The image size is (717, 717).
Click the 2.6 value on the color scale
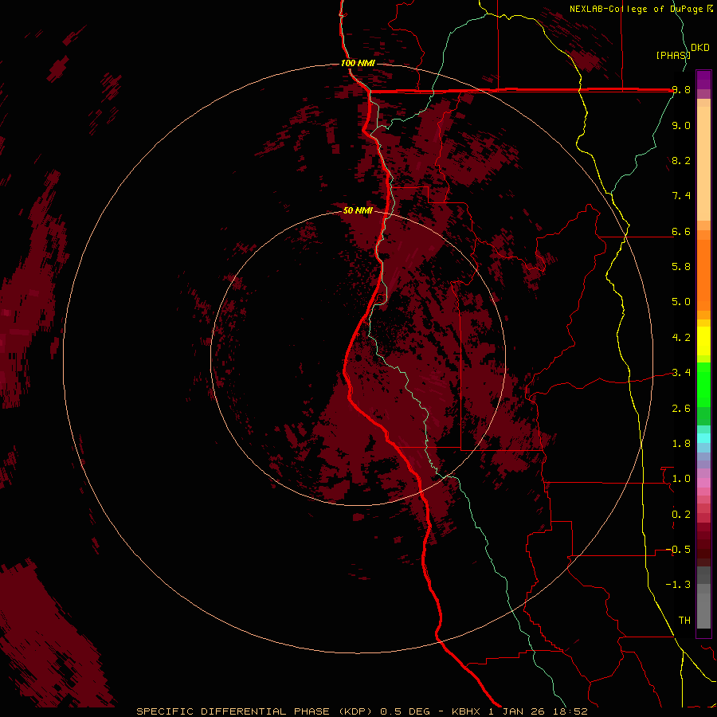tap(681, 409)
